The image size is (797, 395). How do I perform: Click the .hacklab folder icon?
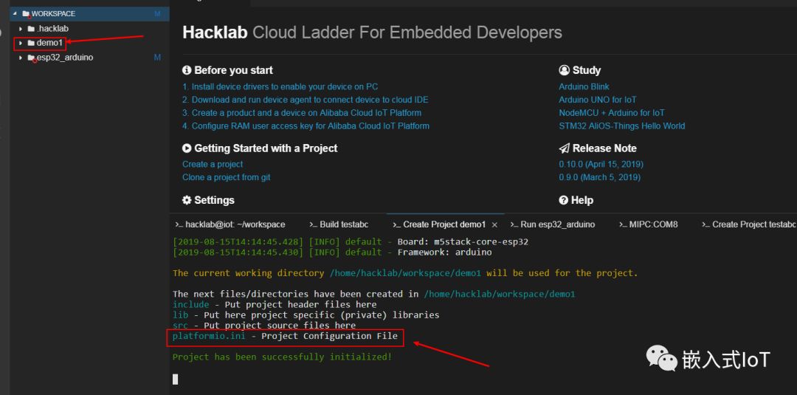[x=31, y=29]
